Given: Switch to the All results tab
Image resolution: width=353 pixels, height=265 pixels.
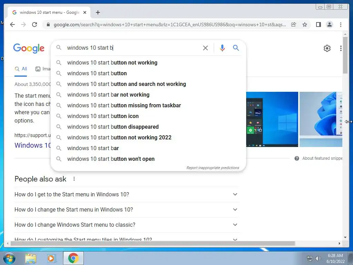Looking at the screenshot, I should coord(21,69).
